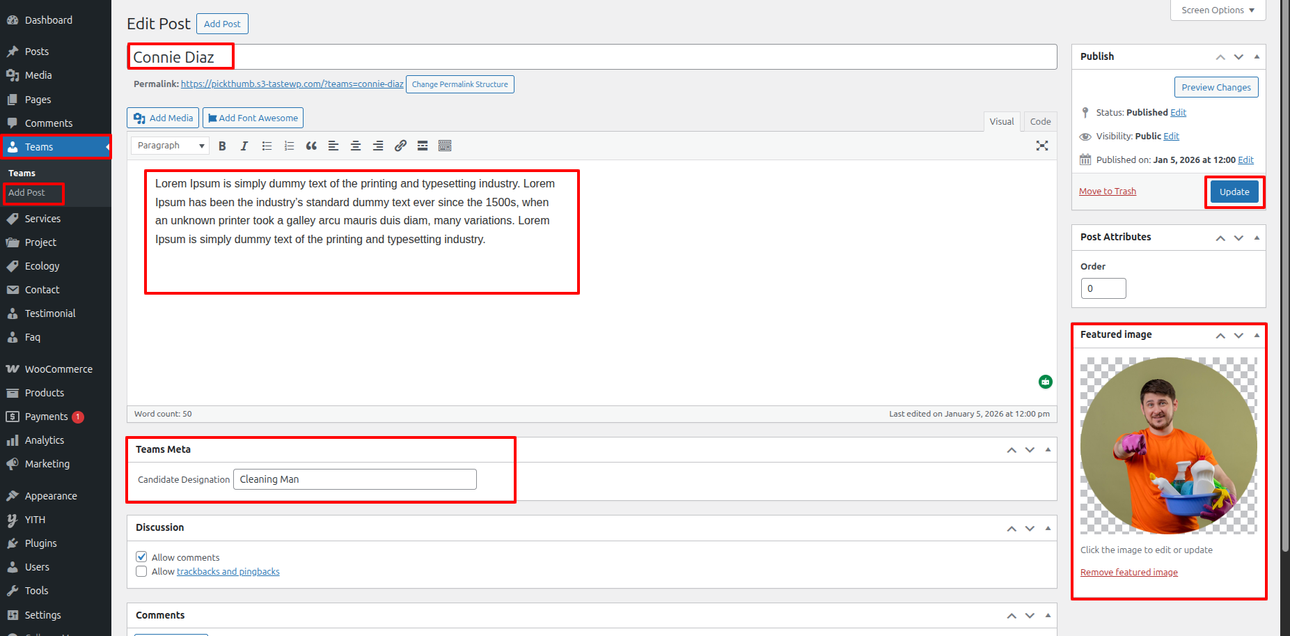This screenshot has width=1290, height=636.
Task: Toggle bold formatting in editor toolbar
Action: 222,146
